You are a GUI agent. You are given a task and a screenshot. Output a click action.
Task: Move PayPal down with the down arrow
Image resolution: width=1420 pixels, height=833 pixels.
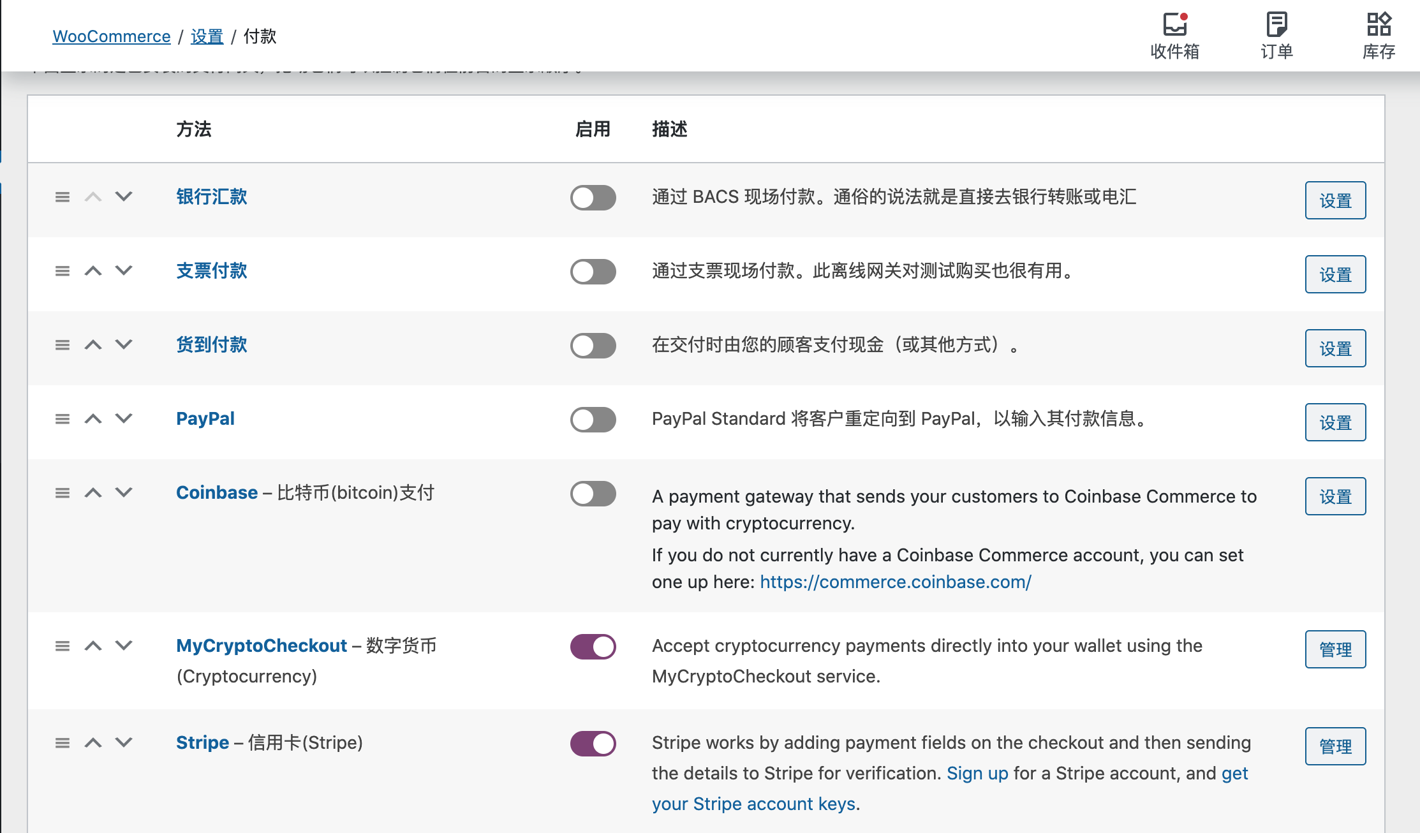pyautogui.click(x=124, y=418)
